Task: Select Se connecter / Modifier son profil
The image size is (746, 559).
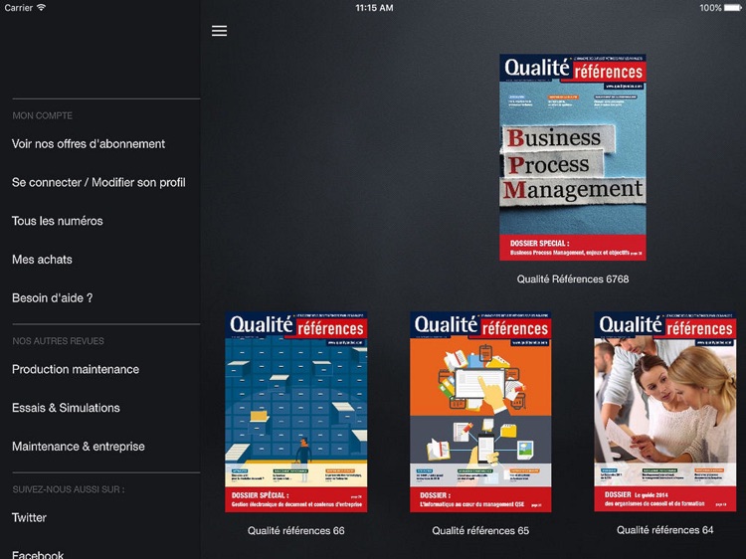Action: (x=98, y=182)
